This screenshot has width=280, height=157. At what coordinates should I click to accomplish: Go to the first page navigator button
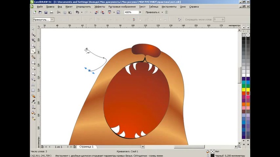coord(46,147)
